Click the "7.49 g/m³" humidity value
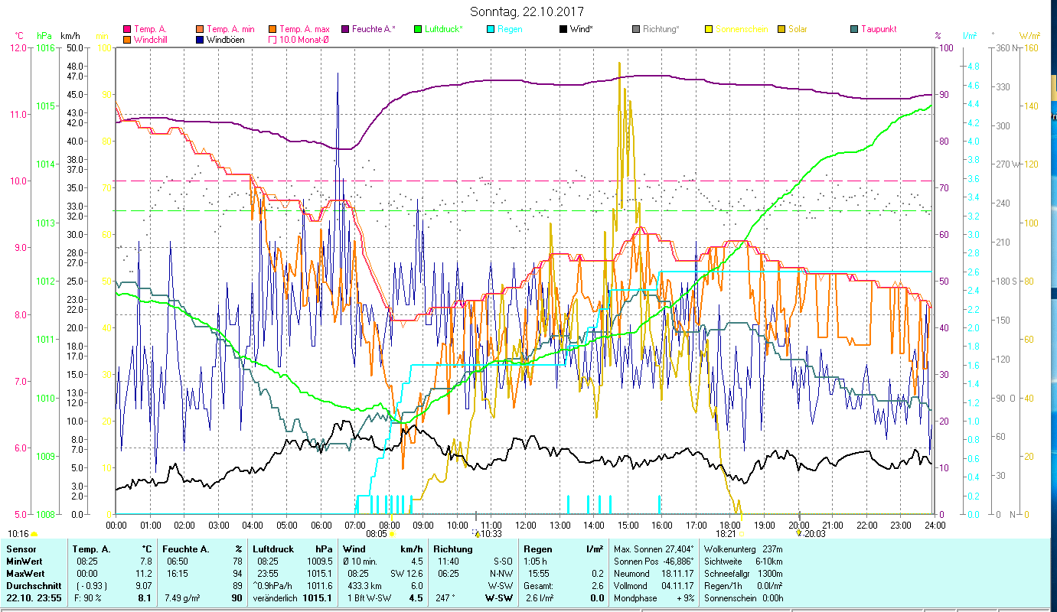This screenshot has height=612, width=1057. tap(183, 598)
